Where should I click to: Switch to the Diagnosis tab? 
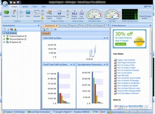(73, 26)
